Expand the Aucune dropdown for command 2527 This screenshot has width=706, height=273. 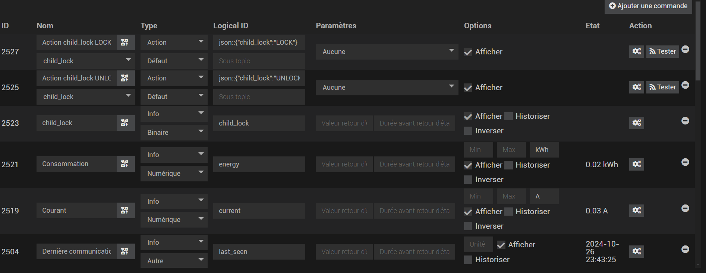(x=387, y=52)
